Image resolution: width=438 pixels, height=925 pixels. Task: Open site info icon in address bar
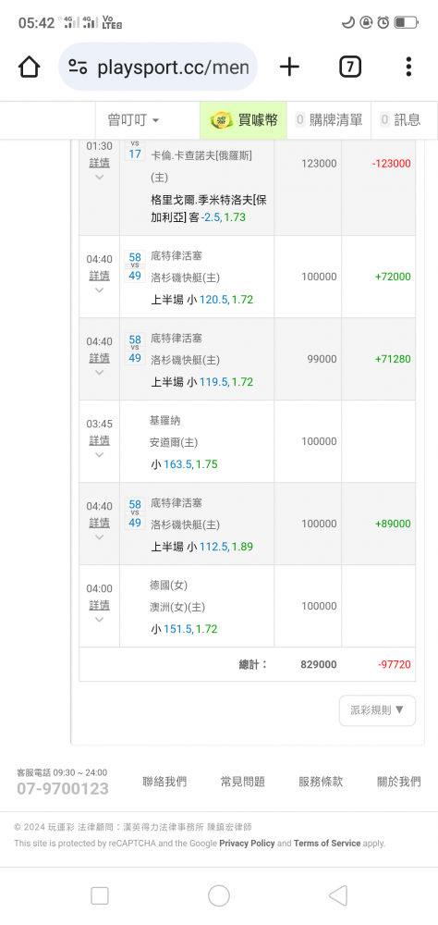point(78,67)
